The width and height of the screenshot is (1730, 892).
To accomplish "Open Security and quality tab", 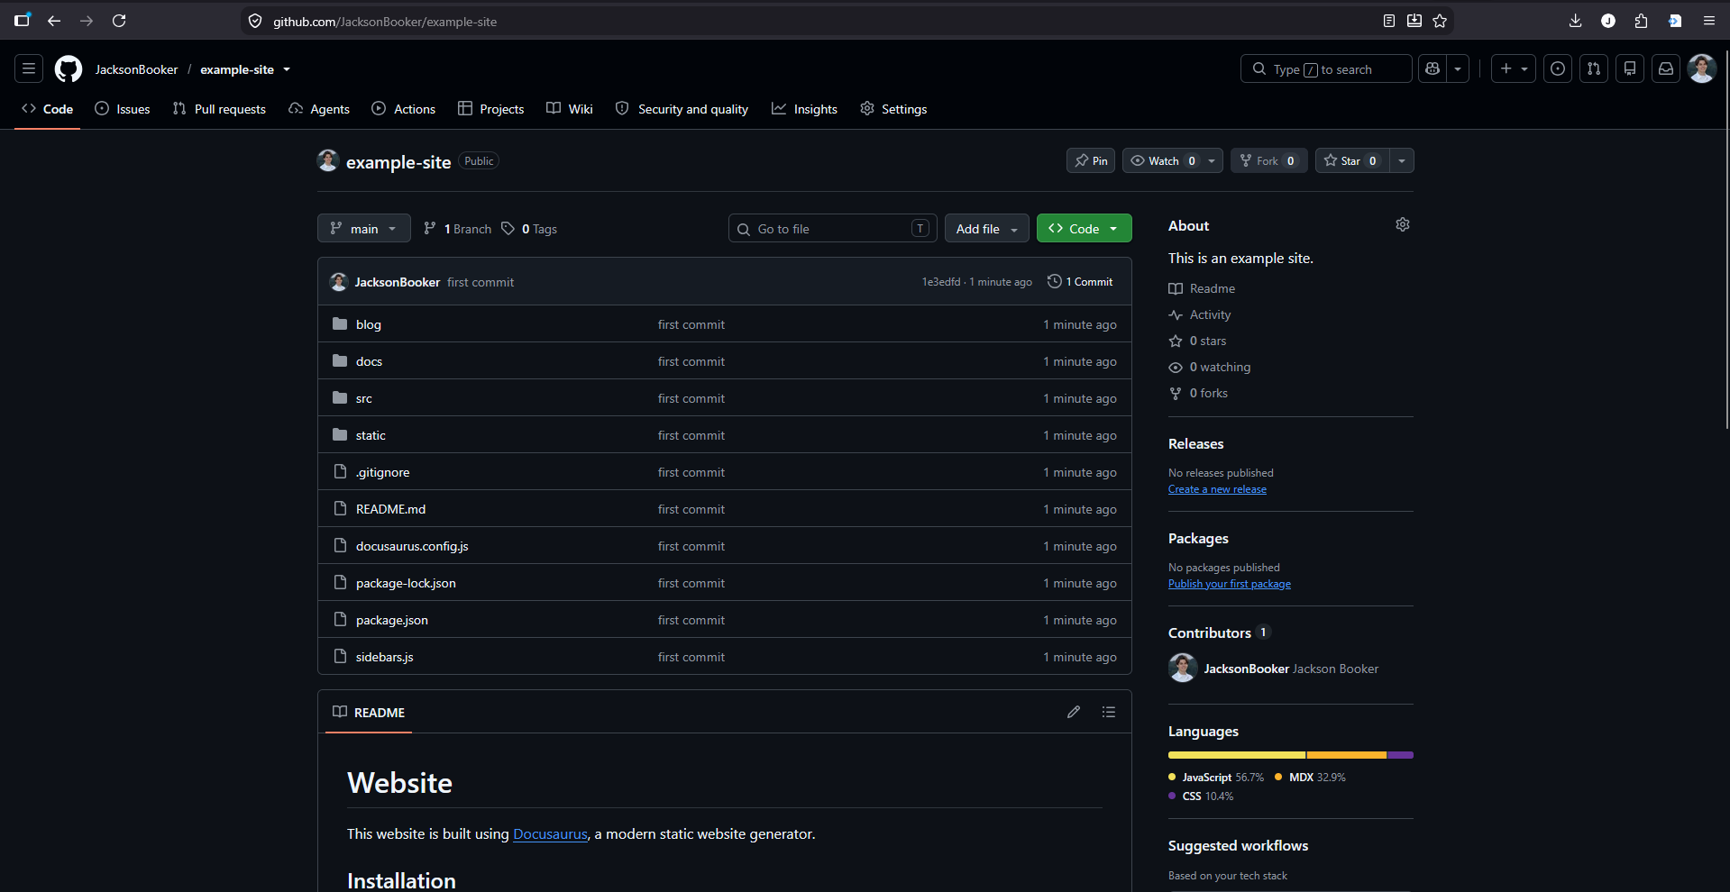I will point(682,108).
